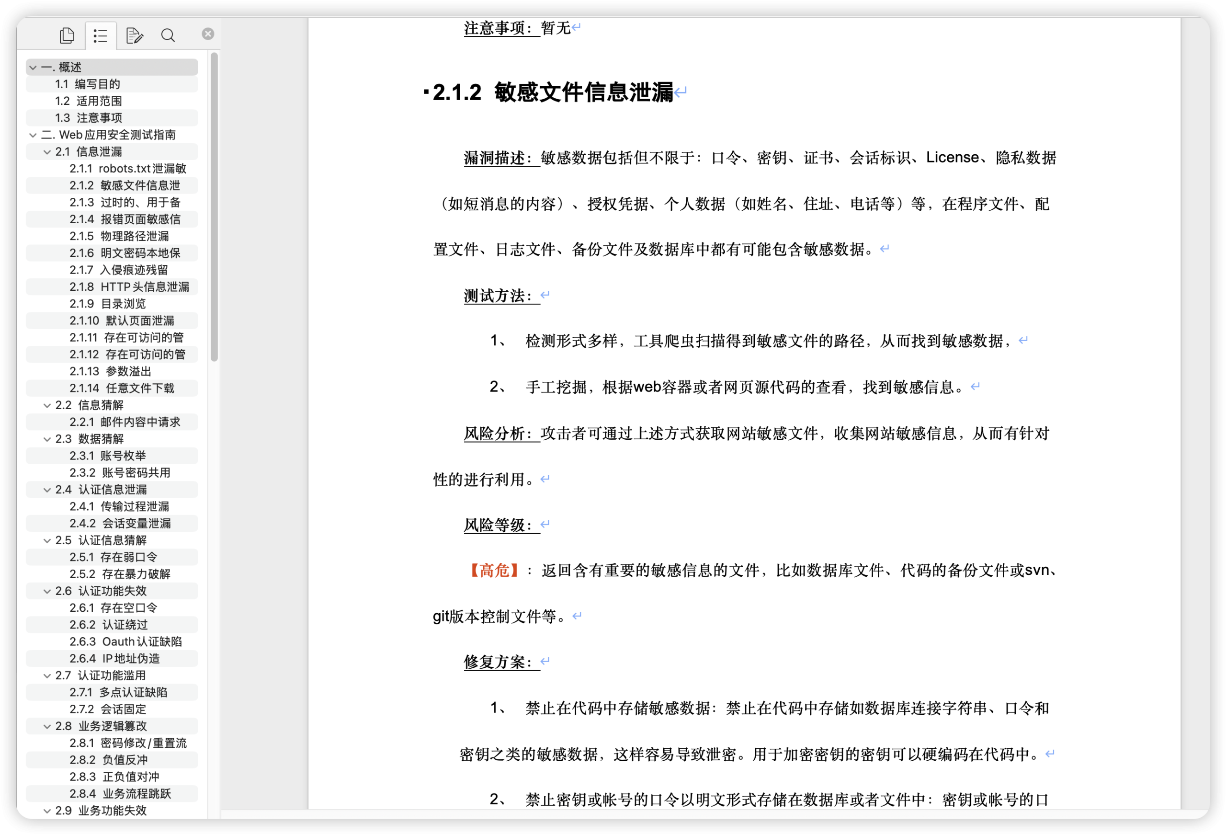Jump to '1.1 编写目的' in the outline
This screenshot has width=1226, height=835.
click(x=88, y=84)
